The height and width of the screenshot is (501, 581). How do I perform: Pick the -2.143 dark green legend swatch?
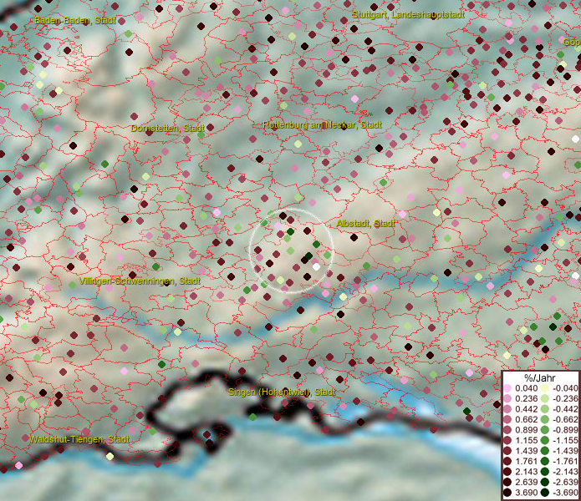[545, 472]
